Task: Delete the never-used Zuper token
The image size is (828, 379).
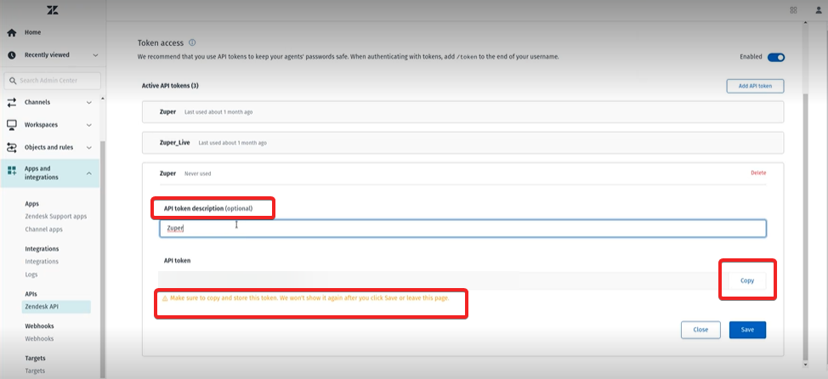Action: (758, 173)
